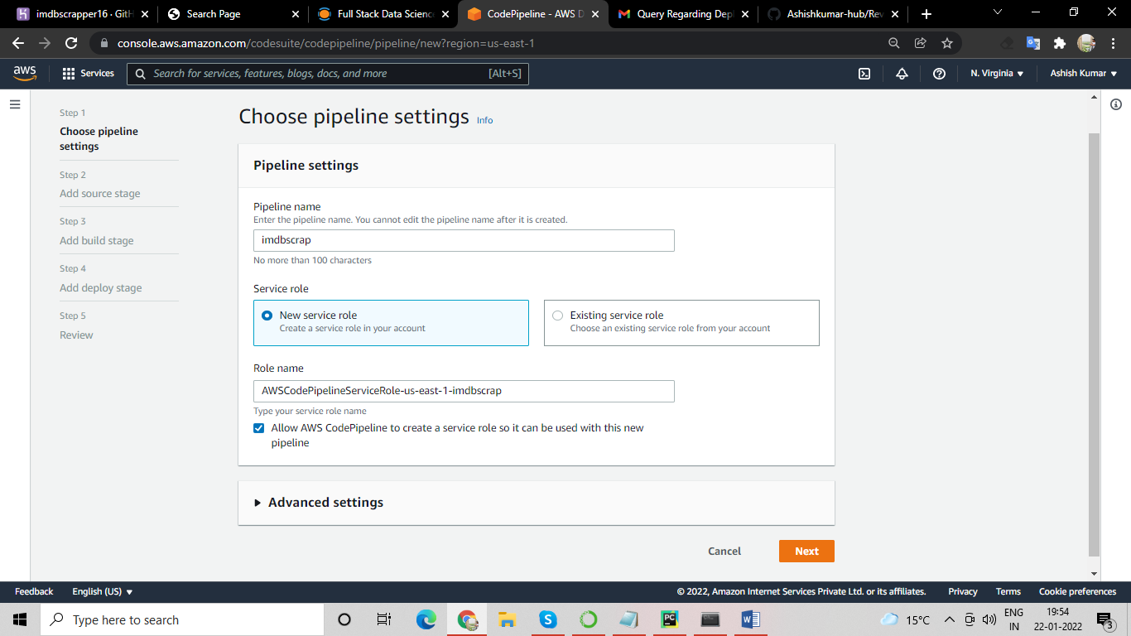Open the Info link beside the heading

pyautogui.click(x=484, y=120)
